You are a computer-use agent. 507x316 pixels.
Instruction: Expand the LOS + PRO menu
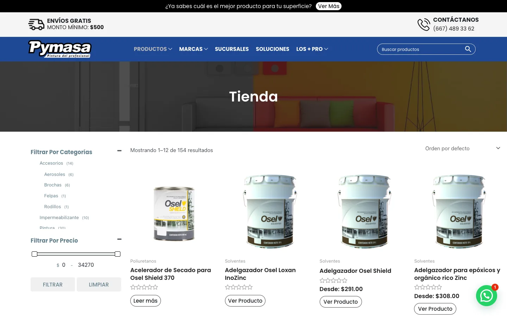312,49
